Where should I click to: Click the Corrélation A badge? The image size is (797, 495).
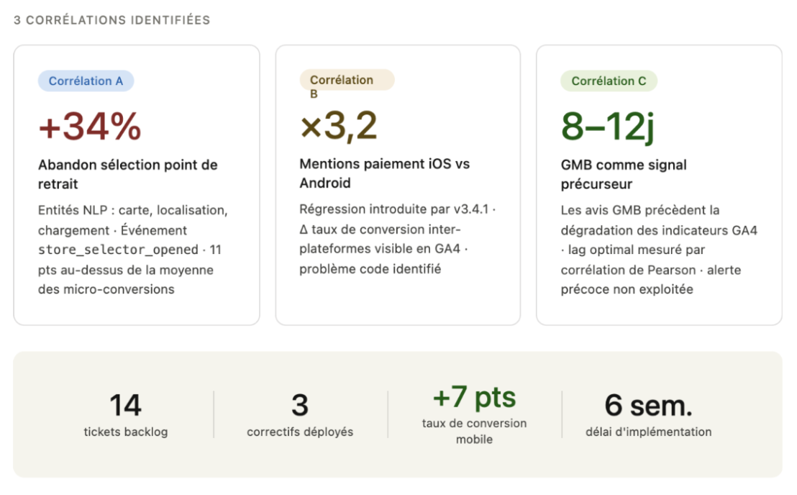[x=86, y=81]
